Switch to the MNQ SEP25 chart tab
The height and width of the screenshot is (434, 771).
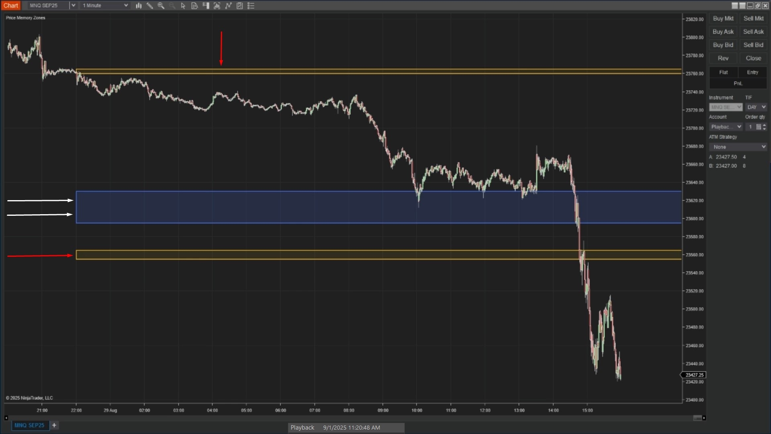[30, 425]
